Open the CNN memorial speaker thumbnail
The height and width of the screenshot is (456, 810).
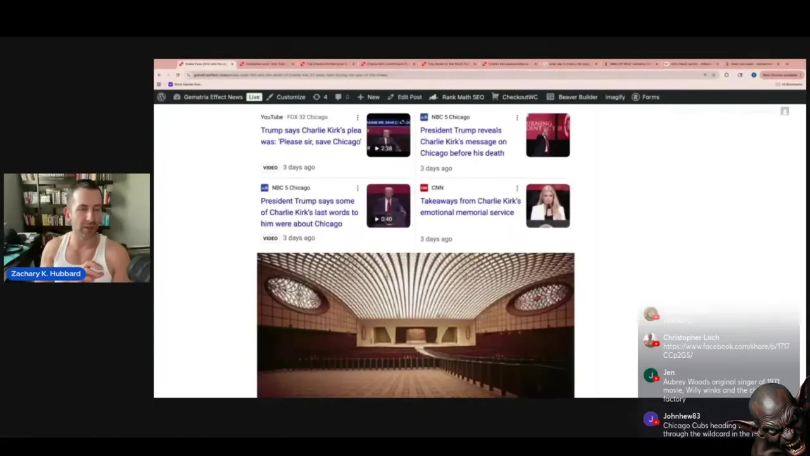(x=548, y=206)
